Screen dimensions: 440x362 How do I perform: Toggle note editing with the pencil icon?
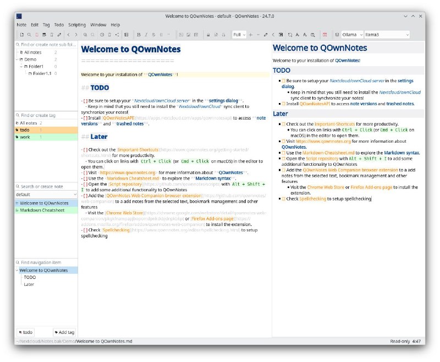click(x=59, y=34)
